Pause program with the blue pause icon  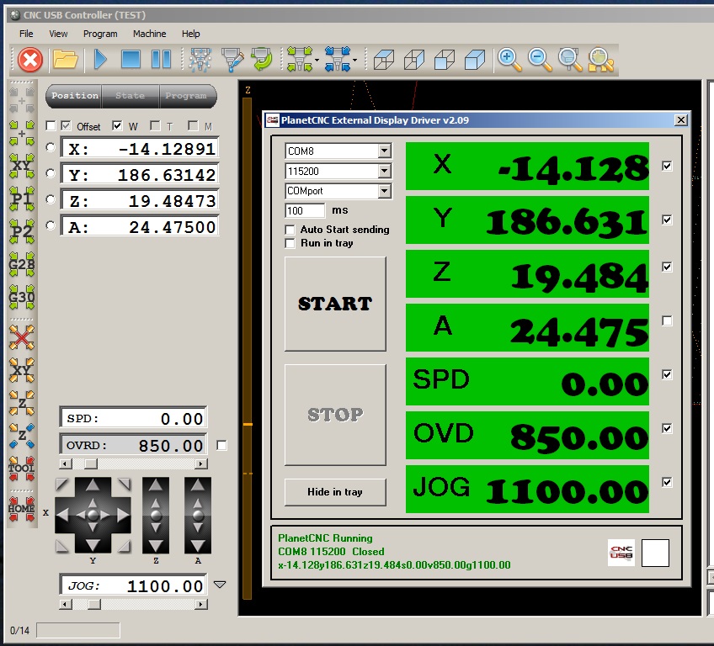click(161, 60)
